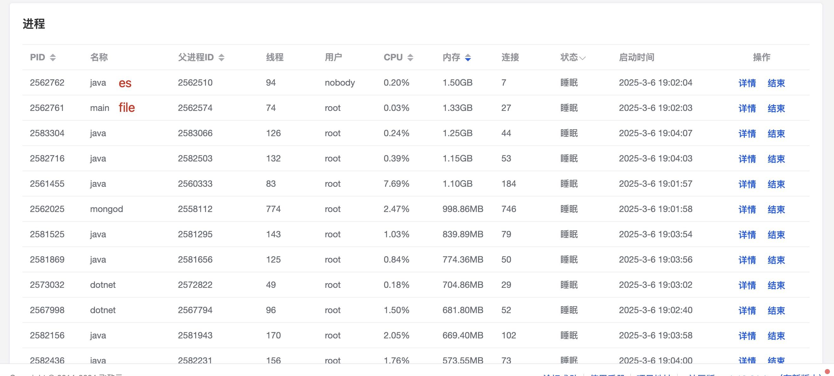View 详情 of the mongod process
The image size is (834, 376).
point(747,209)
